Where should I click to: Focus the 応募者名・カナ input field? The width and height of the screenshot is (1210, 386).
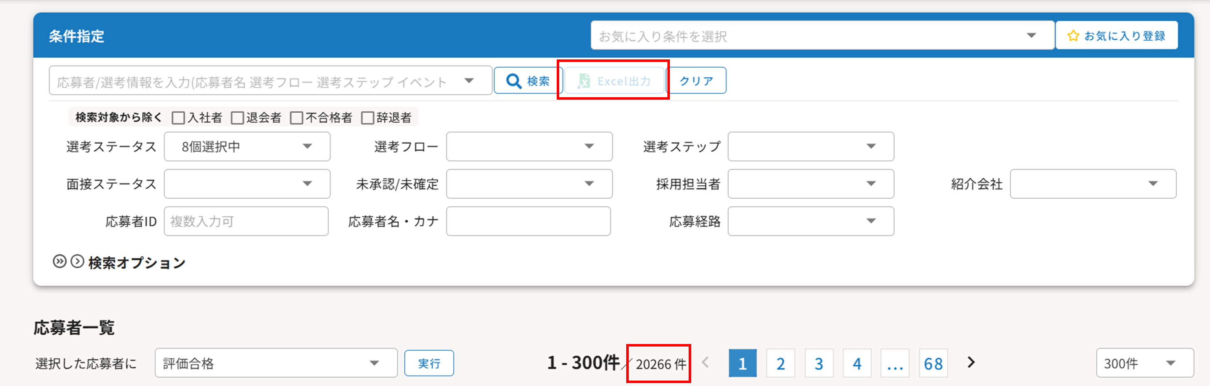(528, 221)
